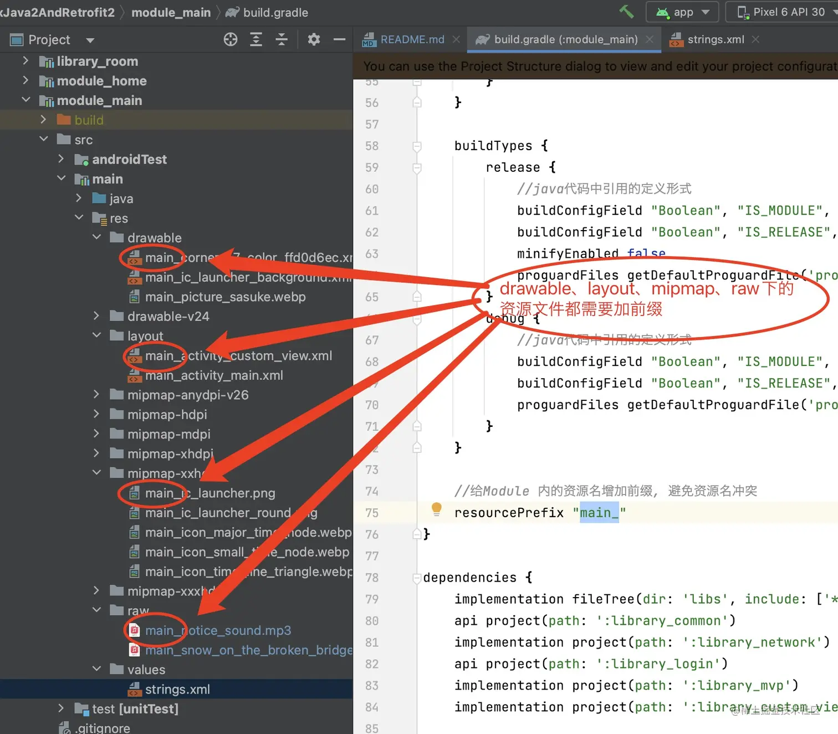Hide the Project panel with minus icon
This screenshot has width=838, height=734.
[x=340, y=39]
